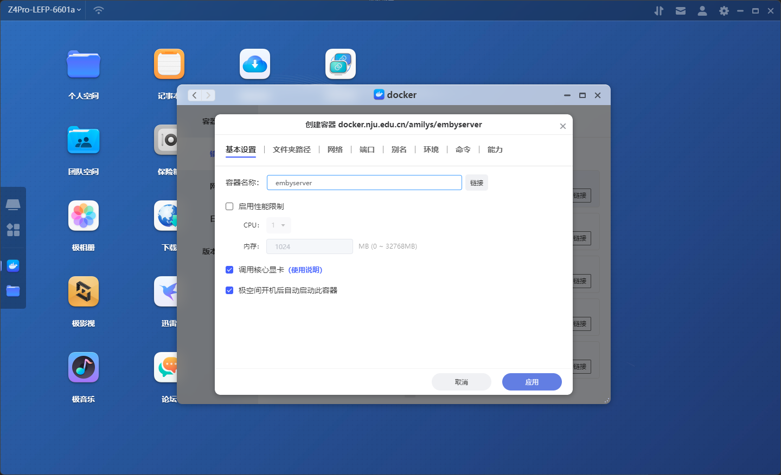The height and width of the screenshot is (475, 781).
Task: Click the 取消 button
Action: pos(461,382)
